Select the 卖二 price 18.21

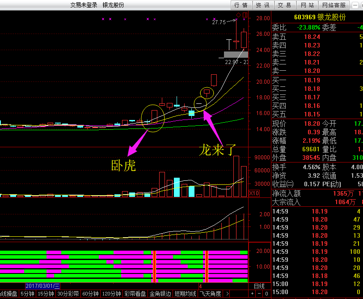[x=312, y=62]
